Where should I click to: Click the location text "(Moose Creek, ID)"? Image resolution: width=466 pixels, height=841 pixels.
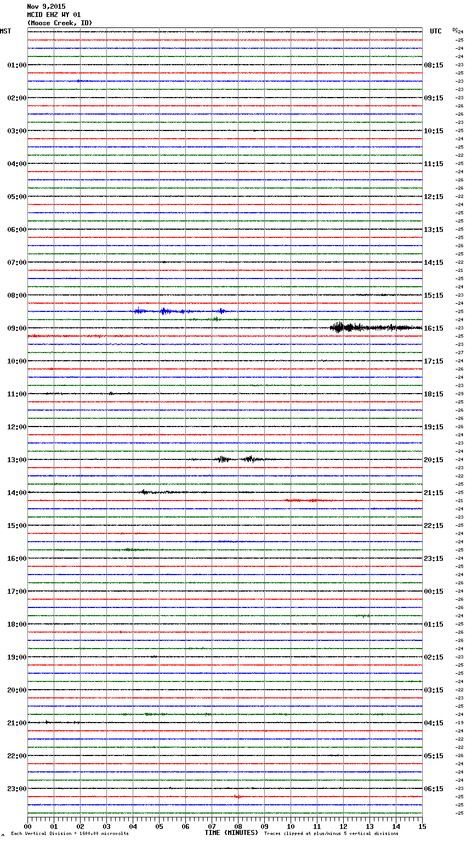point(60,23)
